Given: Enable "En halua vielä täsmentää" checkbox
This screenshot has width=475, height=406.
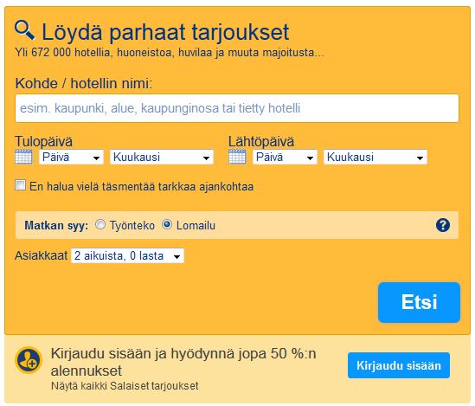Looking at the screenshot, I should tap(20, 185).
